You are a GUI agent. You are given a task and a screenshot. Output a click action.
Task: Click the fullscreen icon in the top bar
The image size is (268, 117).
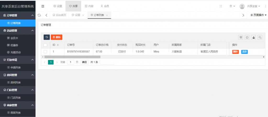221,6
